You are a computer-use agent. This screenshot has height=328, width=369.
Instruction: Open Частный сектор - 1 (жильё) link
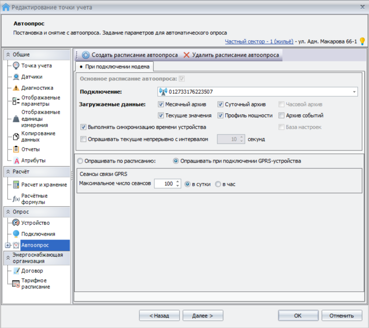click(x=259, y=42)
